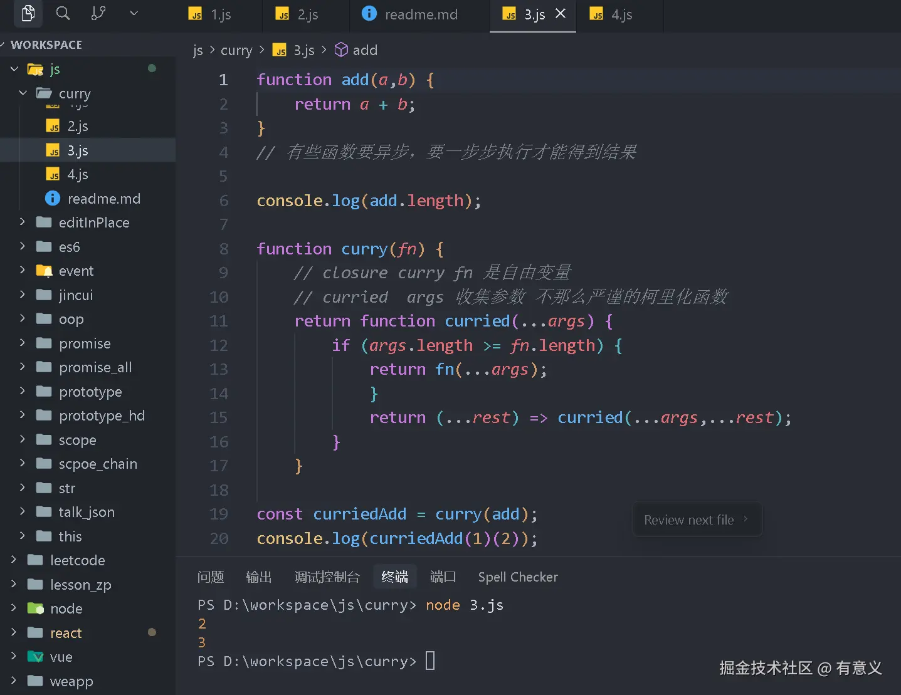The height and width of the screenshot is (695, 901).
Task: Select the talk_json folder
Action: pos(88,512)
